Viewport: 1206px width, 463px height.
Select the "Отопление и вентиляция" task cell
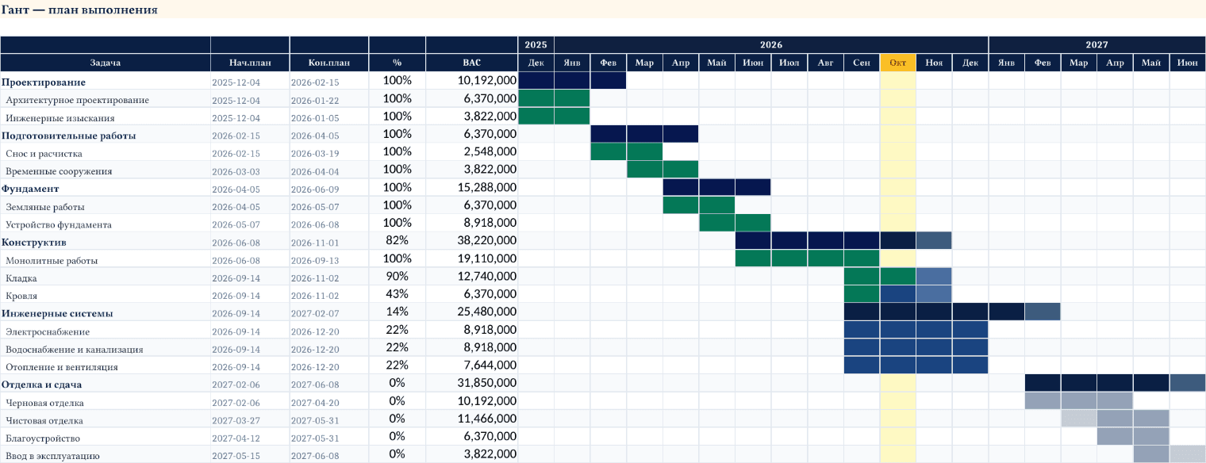tap(106, 366)
